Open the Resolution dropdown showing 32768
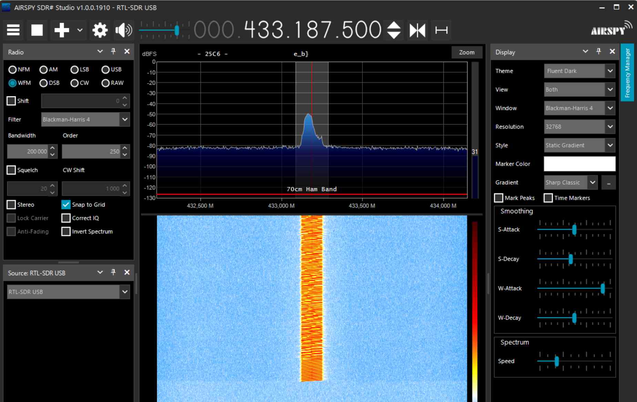 point(579,127)
